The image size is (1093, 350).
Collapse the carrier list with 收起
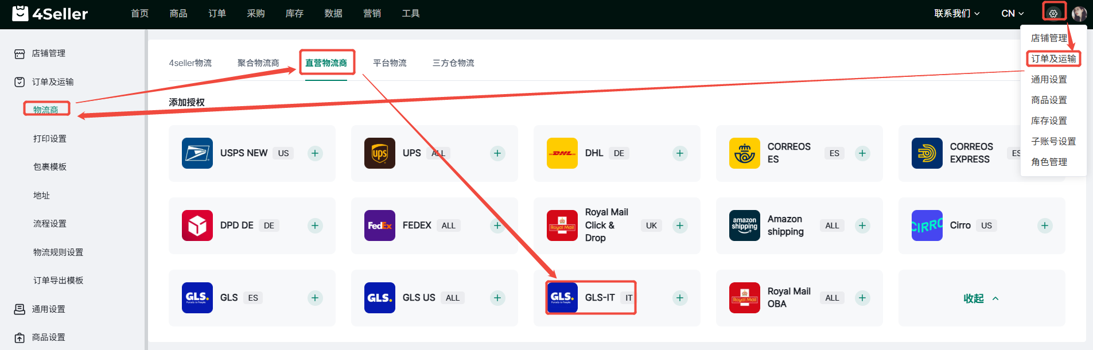click(x=982, y=298)
